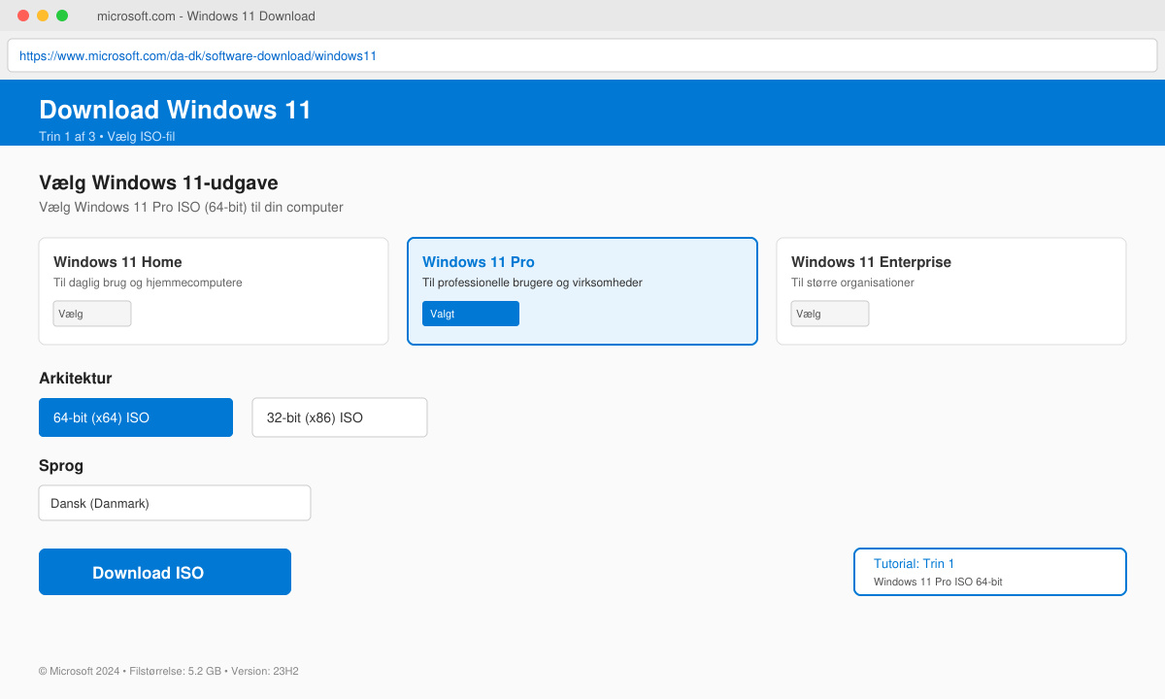
Task: Click the window title 'microsoft.com - Windows 11 Download'
Action: coord(206,17)
